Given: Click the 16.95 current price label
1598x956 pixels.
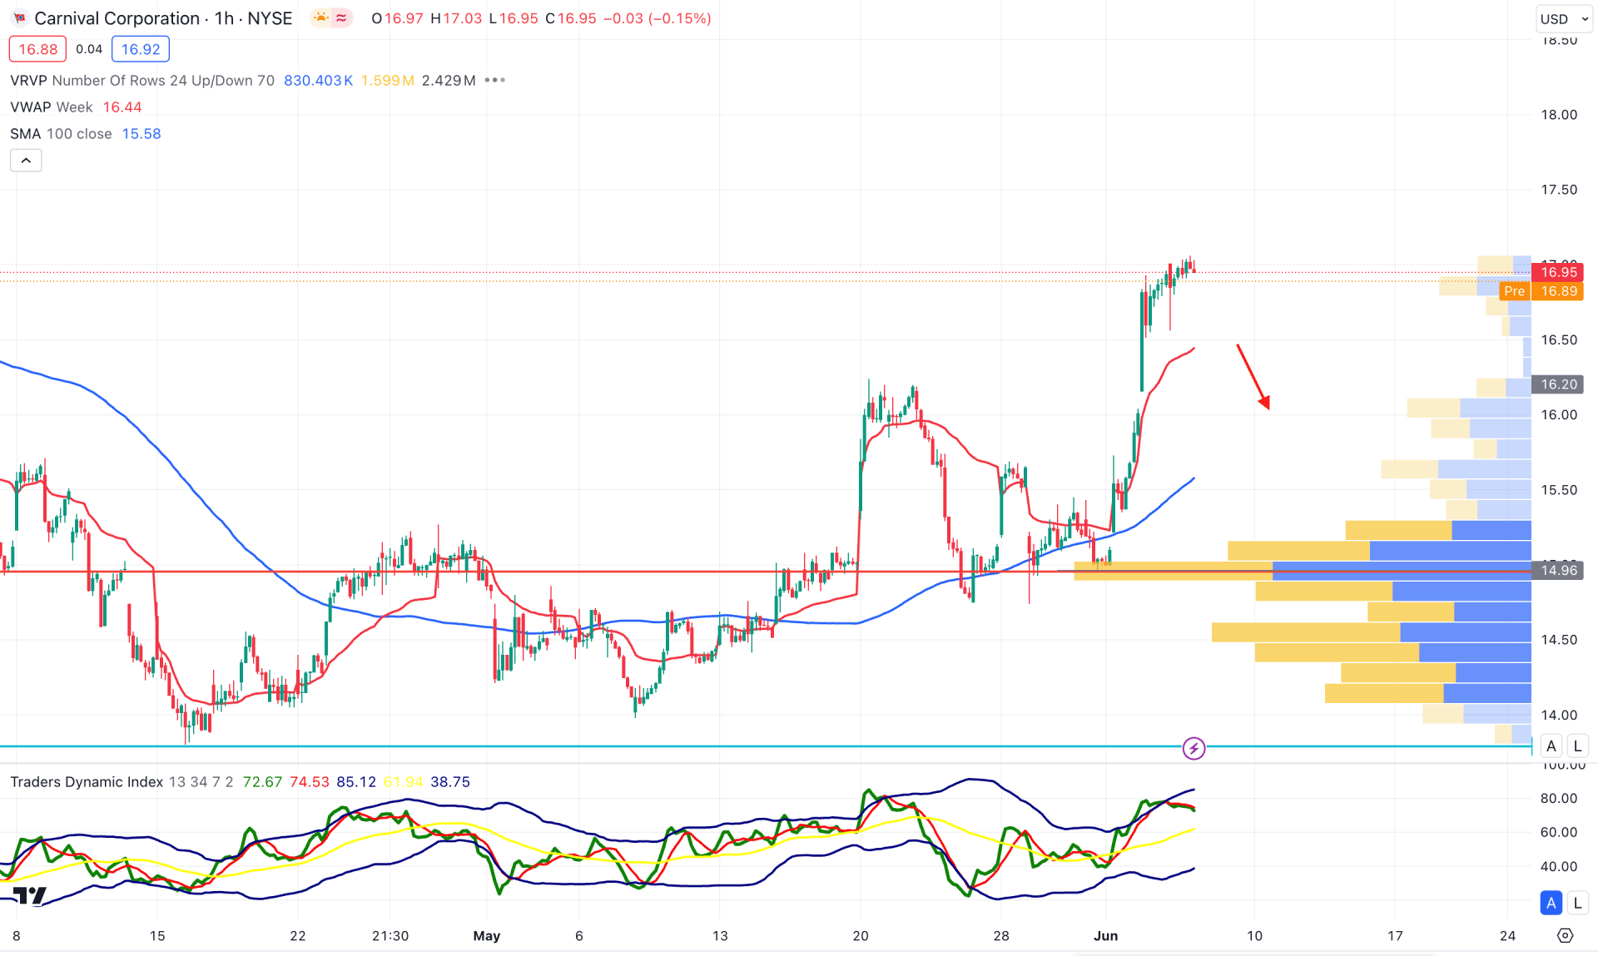Looking at the screenshot, I should (x=1559, y=272).
